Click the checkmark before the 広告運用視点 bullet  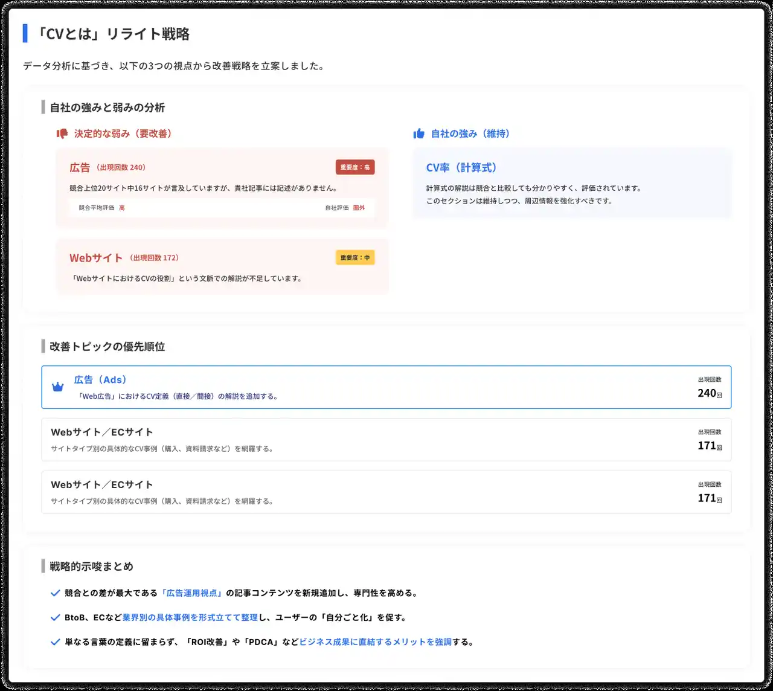click(56, 593)
